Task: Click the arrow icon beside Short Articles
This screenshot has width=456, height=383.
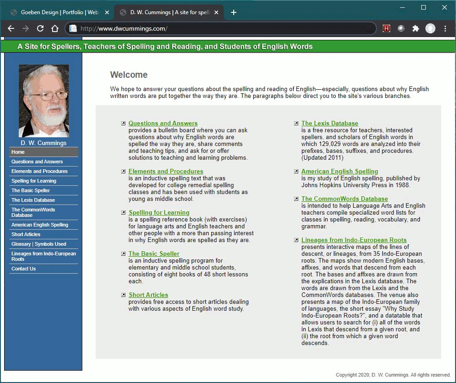Action: (x=123, y=295)
